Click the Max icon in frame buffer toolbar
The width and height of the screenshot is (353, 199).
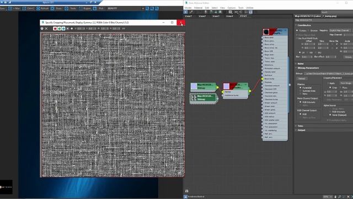(10, 8)
